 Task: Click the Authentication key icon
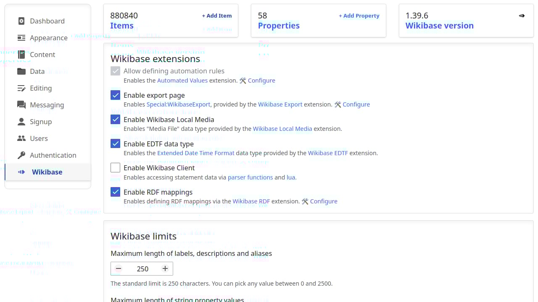point(21,155)
